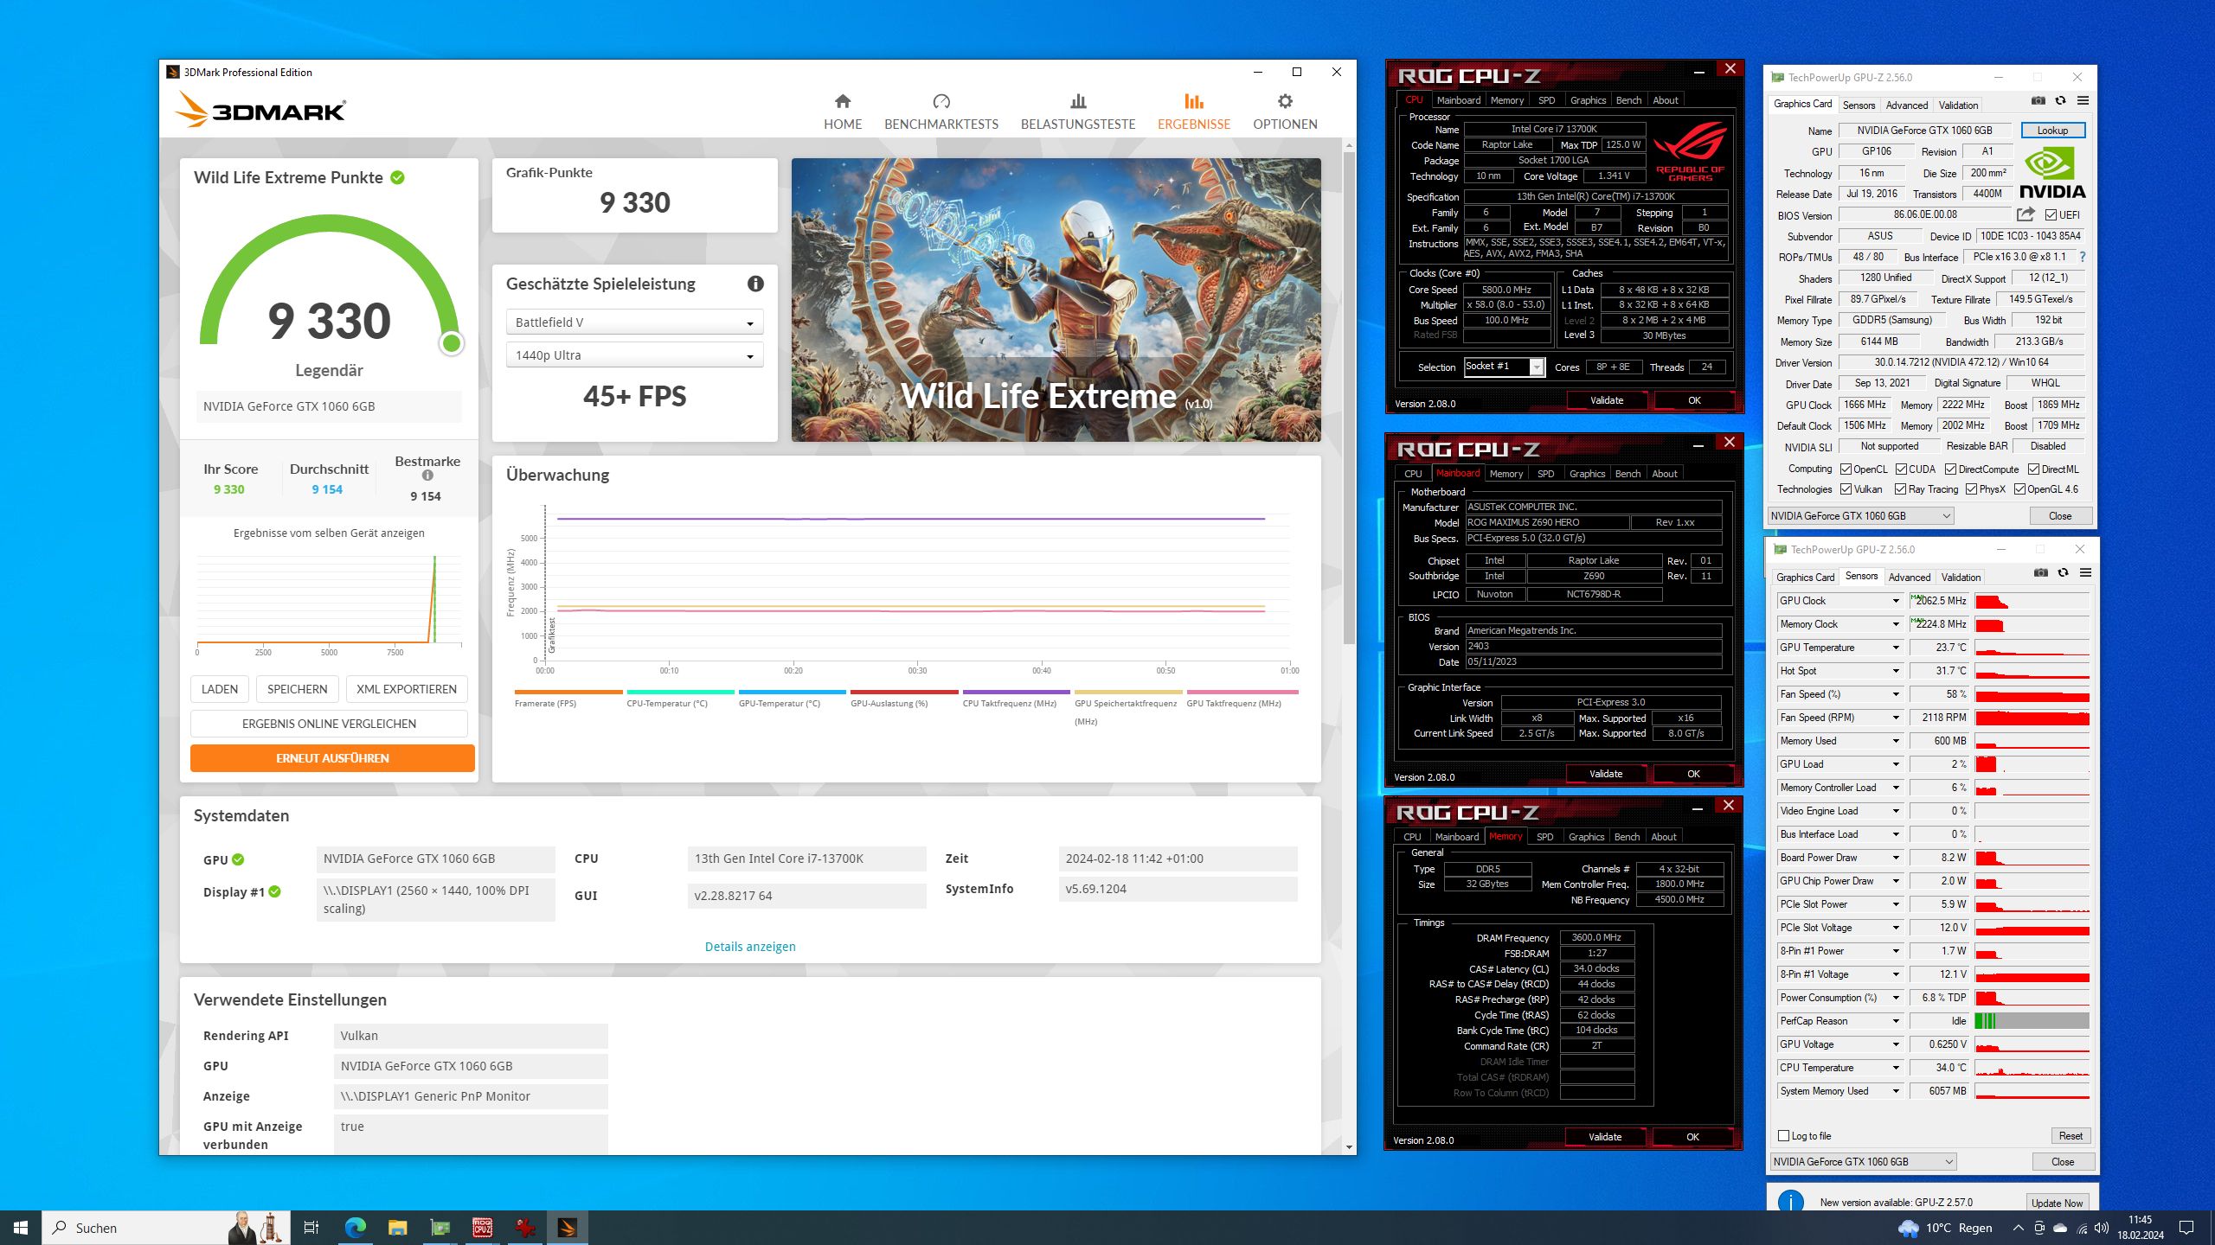2215x1245 pixels.
Task: Click screenshot camera icon in upper GPU-Z window
Action: (x=2038, y=101)
